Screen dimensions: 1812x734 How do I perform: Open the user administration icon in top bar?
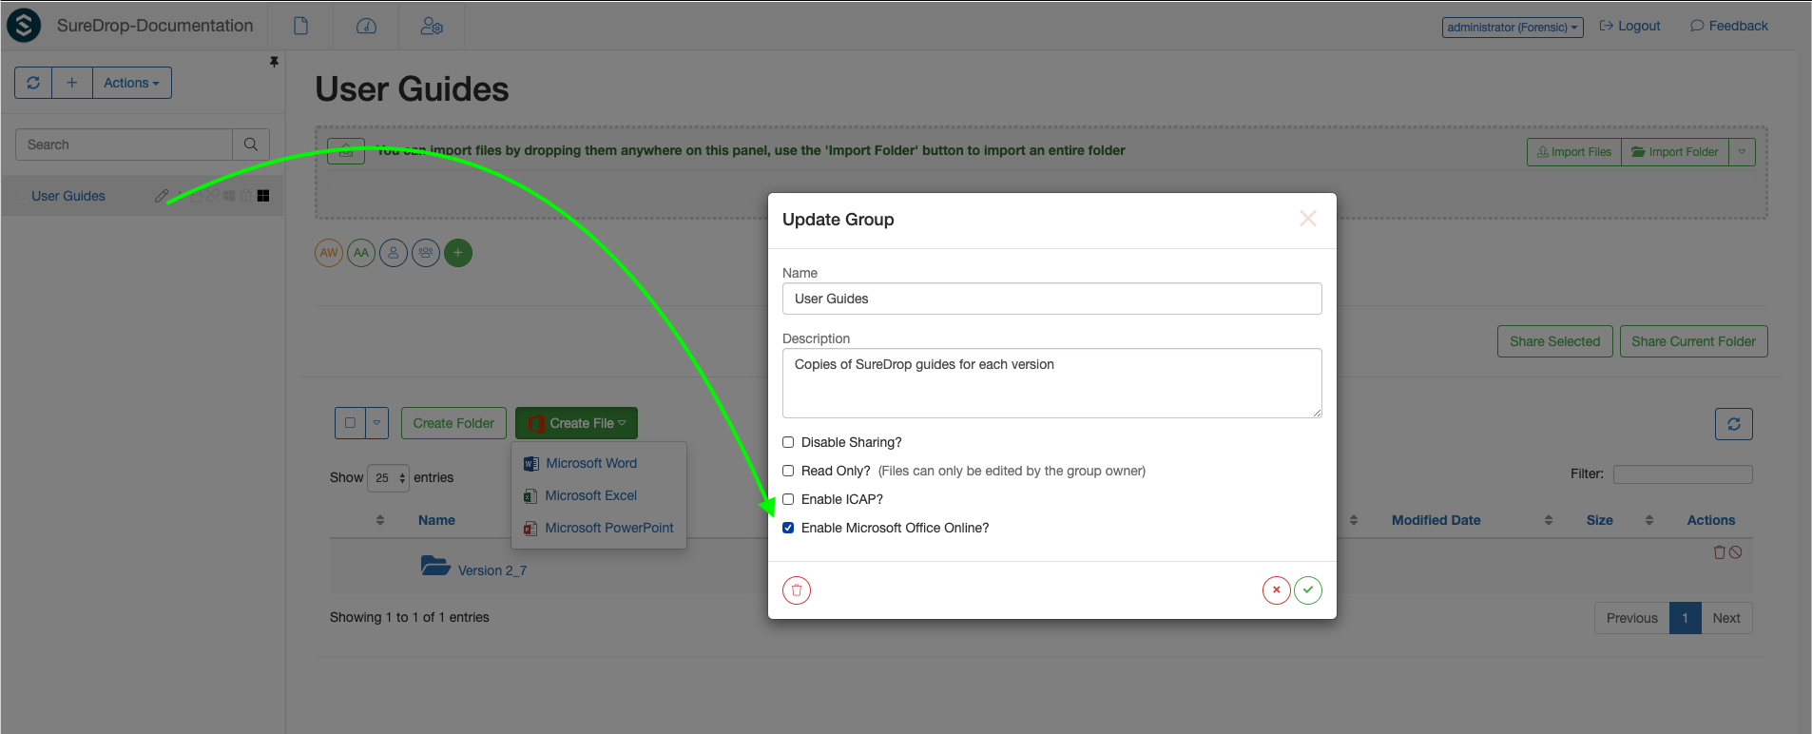tap(432, 26)
